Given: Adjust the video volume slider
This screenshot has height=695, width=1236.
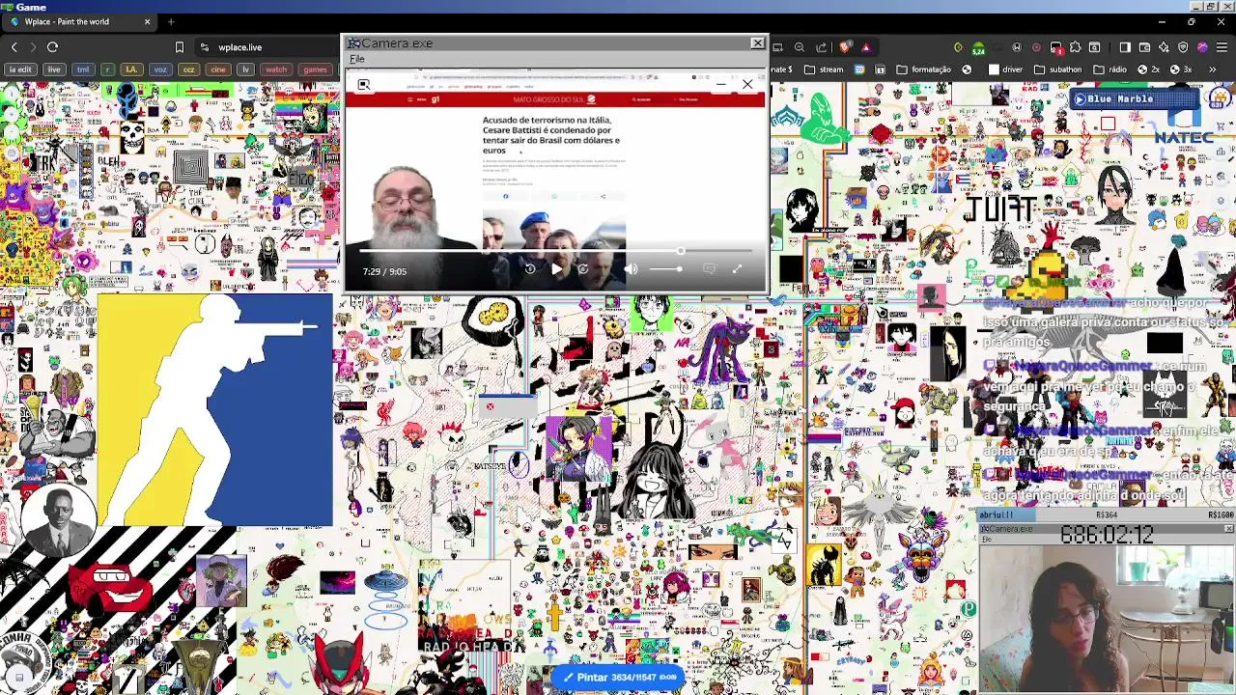Looking at the screenshot, I should tap(664, 269).
